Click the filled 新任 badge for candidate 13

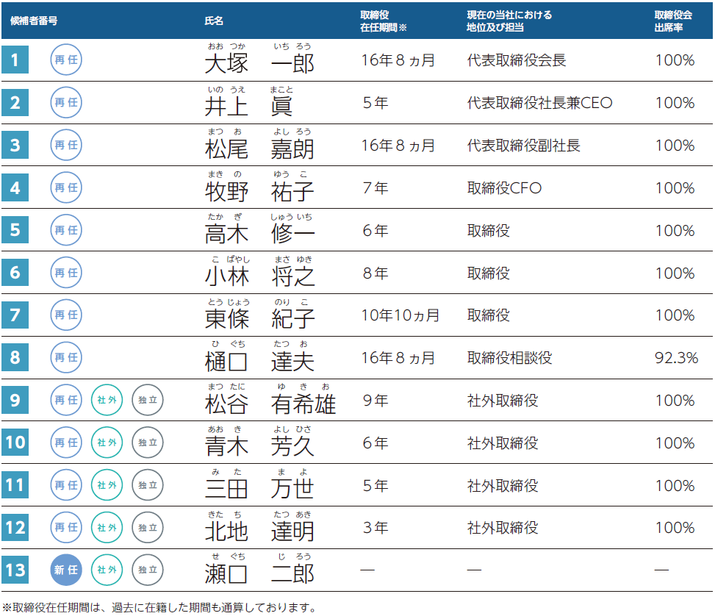[x=66, y=570]
